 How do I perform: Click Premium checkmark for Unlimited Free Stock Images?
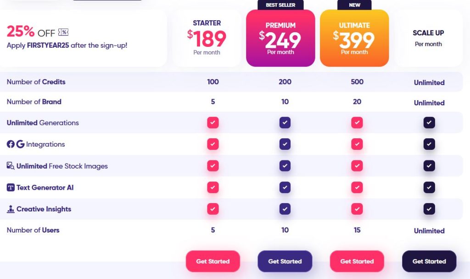[x=285, y=166]
